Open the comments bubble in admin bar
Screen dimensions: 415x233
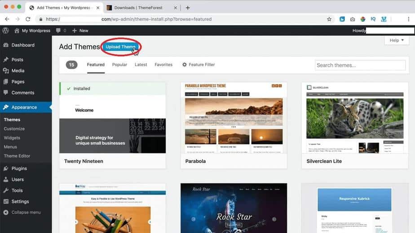tap(58, 30)
